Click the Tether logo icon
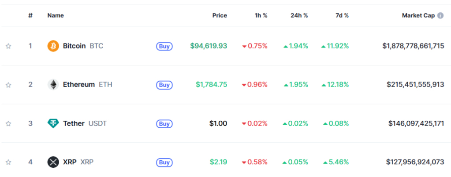451x177 pixels. coord(53,123)
